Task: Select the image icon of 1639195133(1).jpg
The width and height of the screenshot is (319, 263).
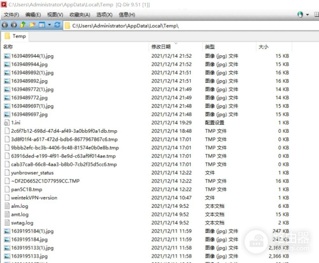Action: (x=7, y=248)
